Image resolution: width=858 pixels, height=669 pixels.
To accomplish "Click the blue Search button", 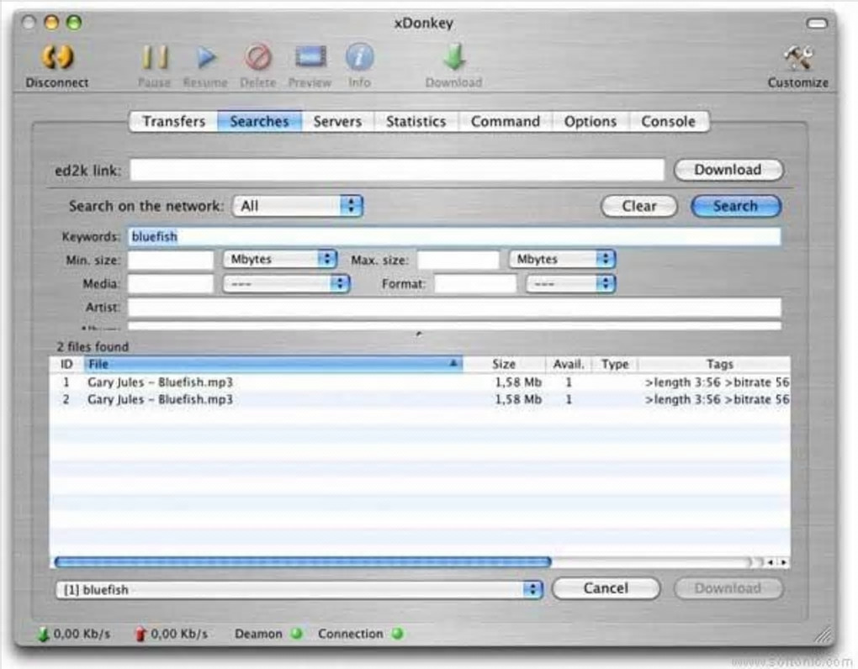I will 735,206.
